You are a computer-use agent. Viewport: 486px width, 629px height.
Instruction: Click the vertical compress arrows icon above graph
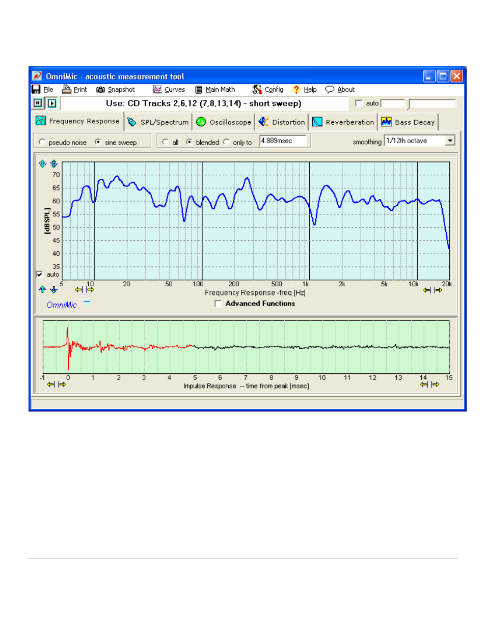53,163
